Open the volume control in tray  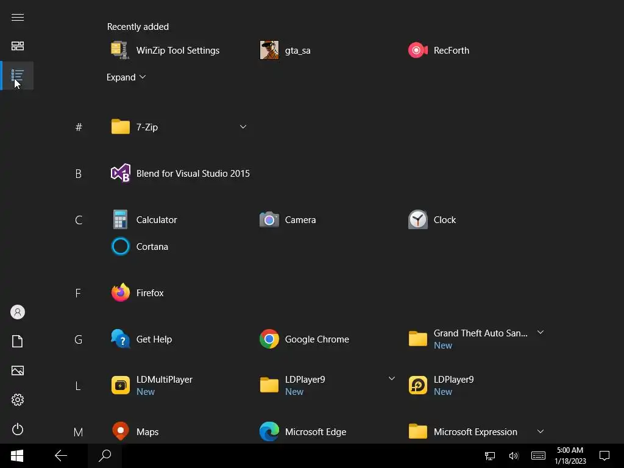tap(514, 456)
